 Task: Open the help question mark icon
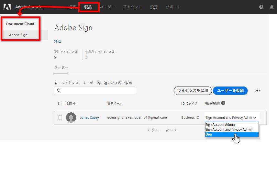pos(261,7)
